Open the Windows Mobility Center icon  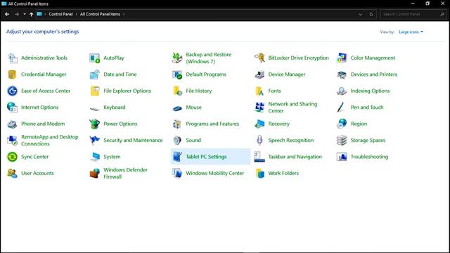[x=177, y=174]
